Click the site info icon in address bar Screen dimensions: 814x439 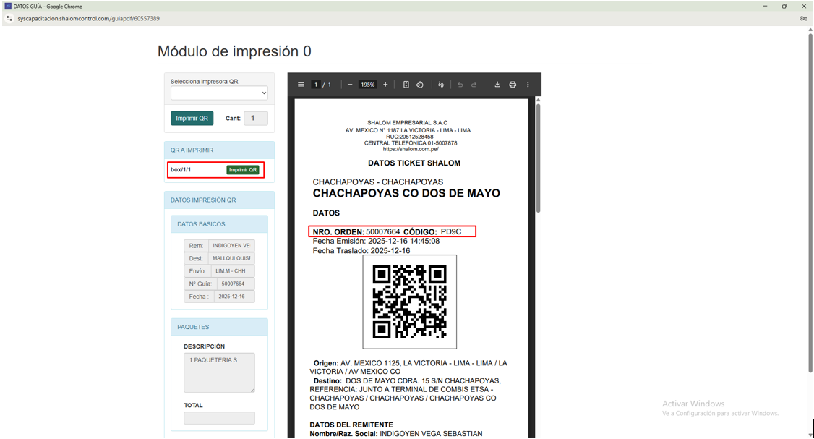click(9, 18)
